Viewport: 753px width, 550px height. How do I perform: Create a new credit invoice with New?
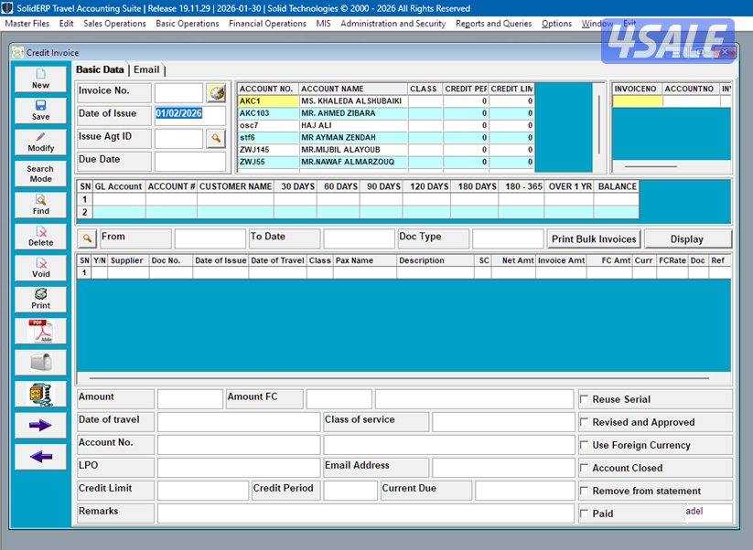coord(39,80)
